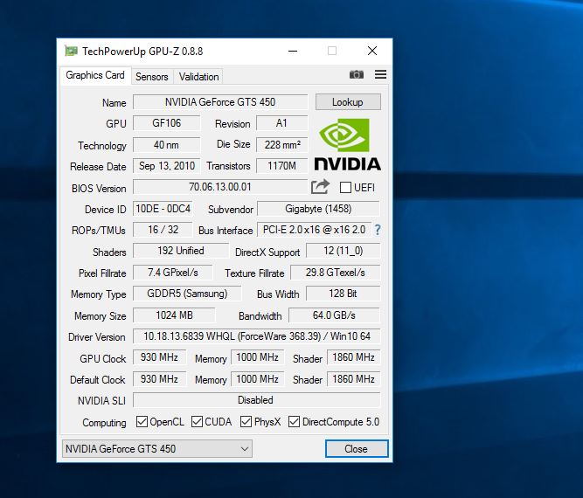Click the Technology field 40 nm
The image size is (583, 498).
click(167, 144)
